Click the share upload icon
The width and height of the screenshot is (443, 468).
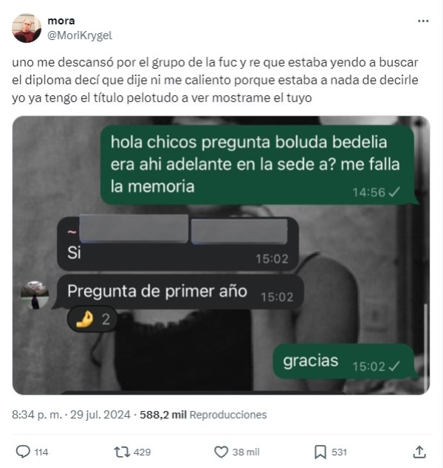(419, 452)
